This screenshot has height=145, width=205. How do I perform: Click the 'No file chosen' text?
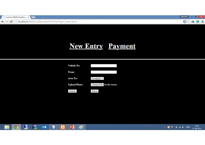tap(111, 85)
